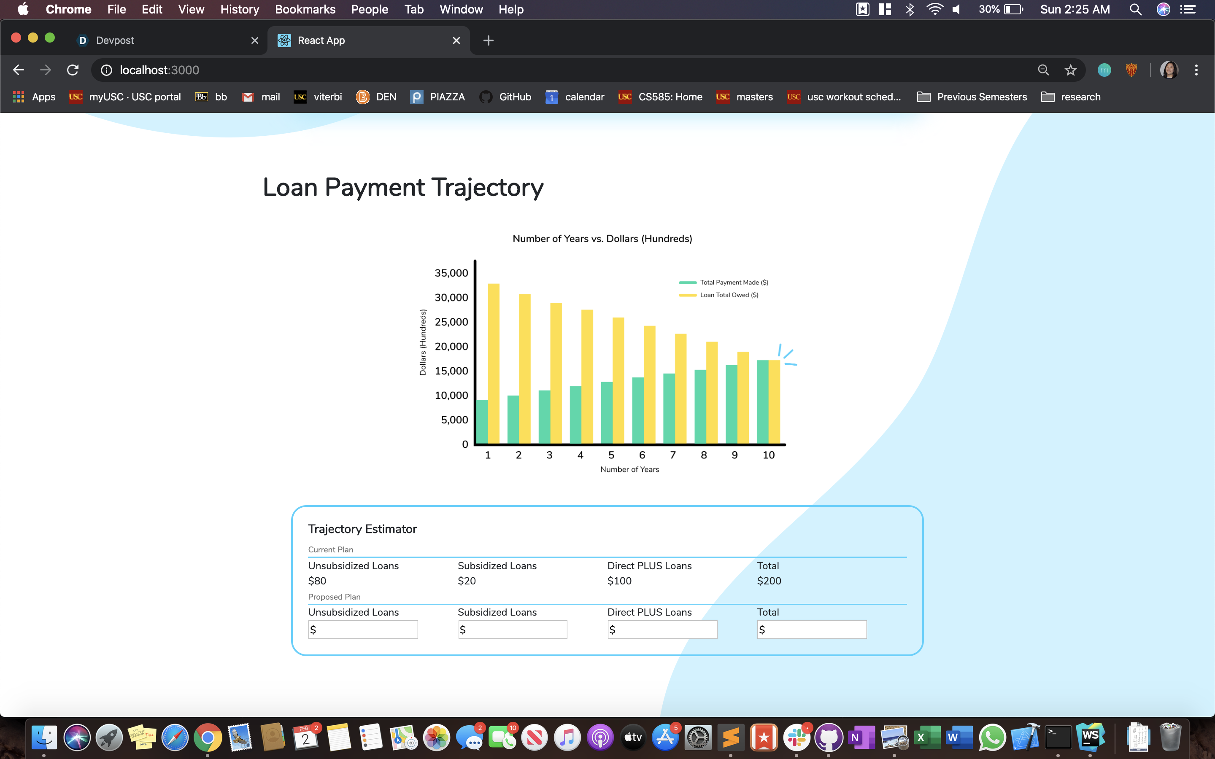Click the proposed Unsubsidized Loans input field
This screenshot has width=1215, height=759.
coord(363,630)
